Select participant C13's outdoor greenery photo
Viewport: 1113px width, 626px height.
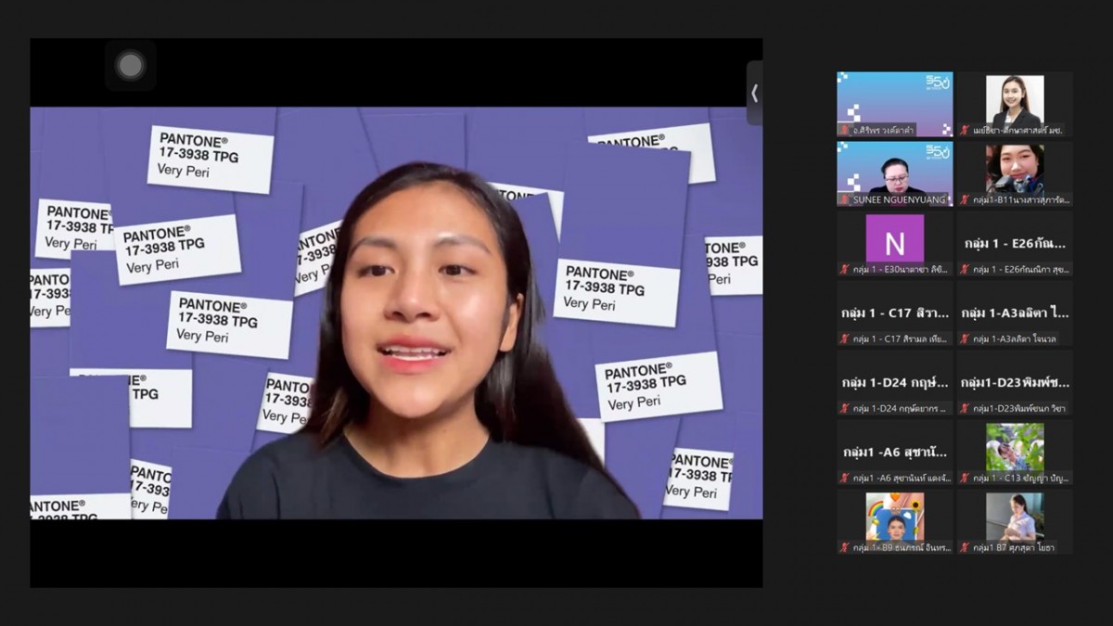[x=1015, y=447]
